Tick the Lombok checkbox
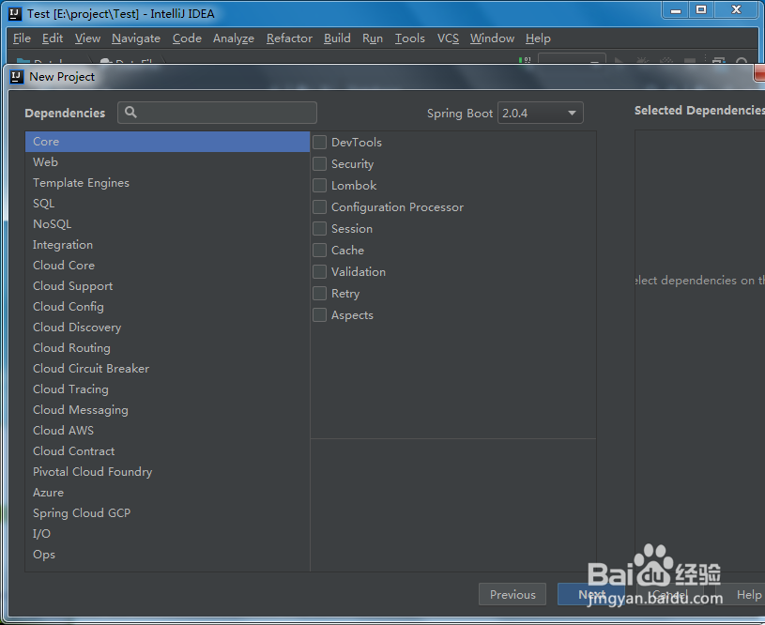 [319, 186]
